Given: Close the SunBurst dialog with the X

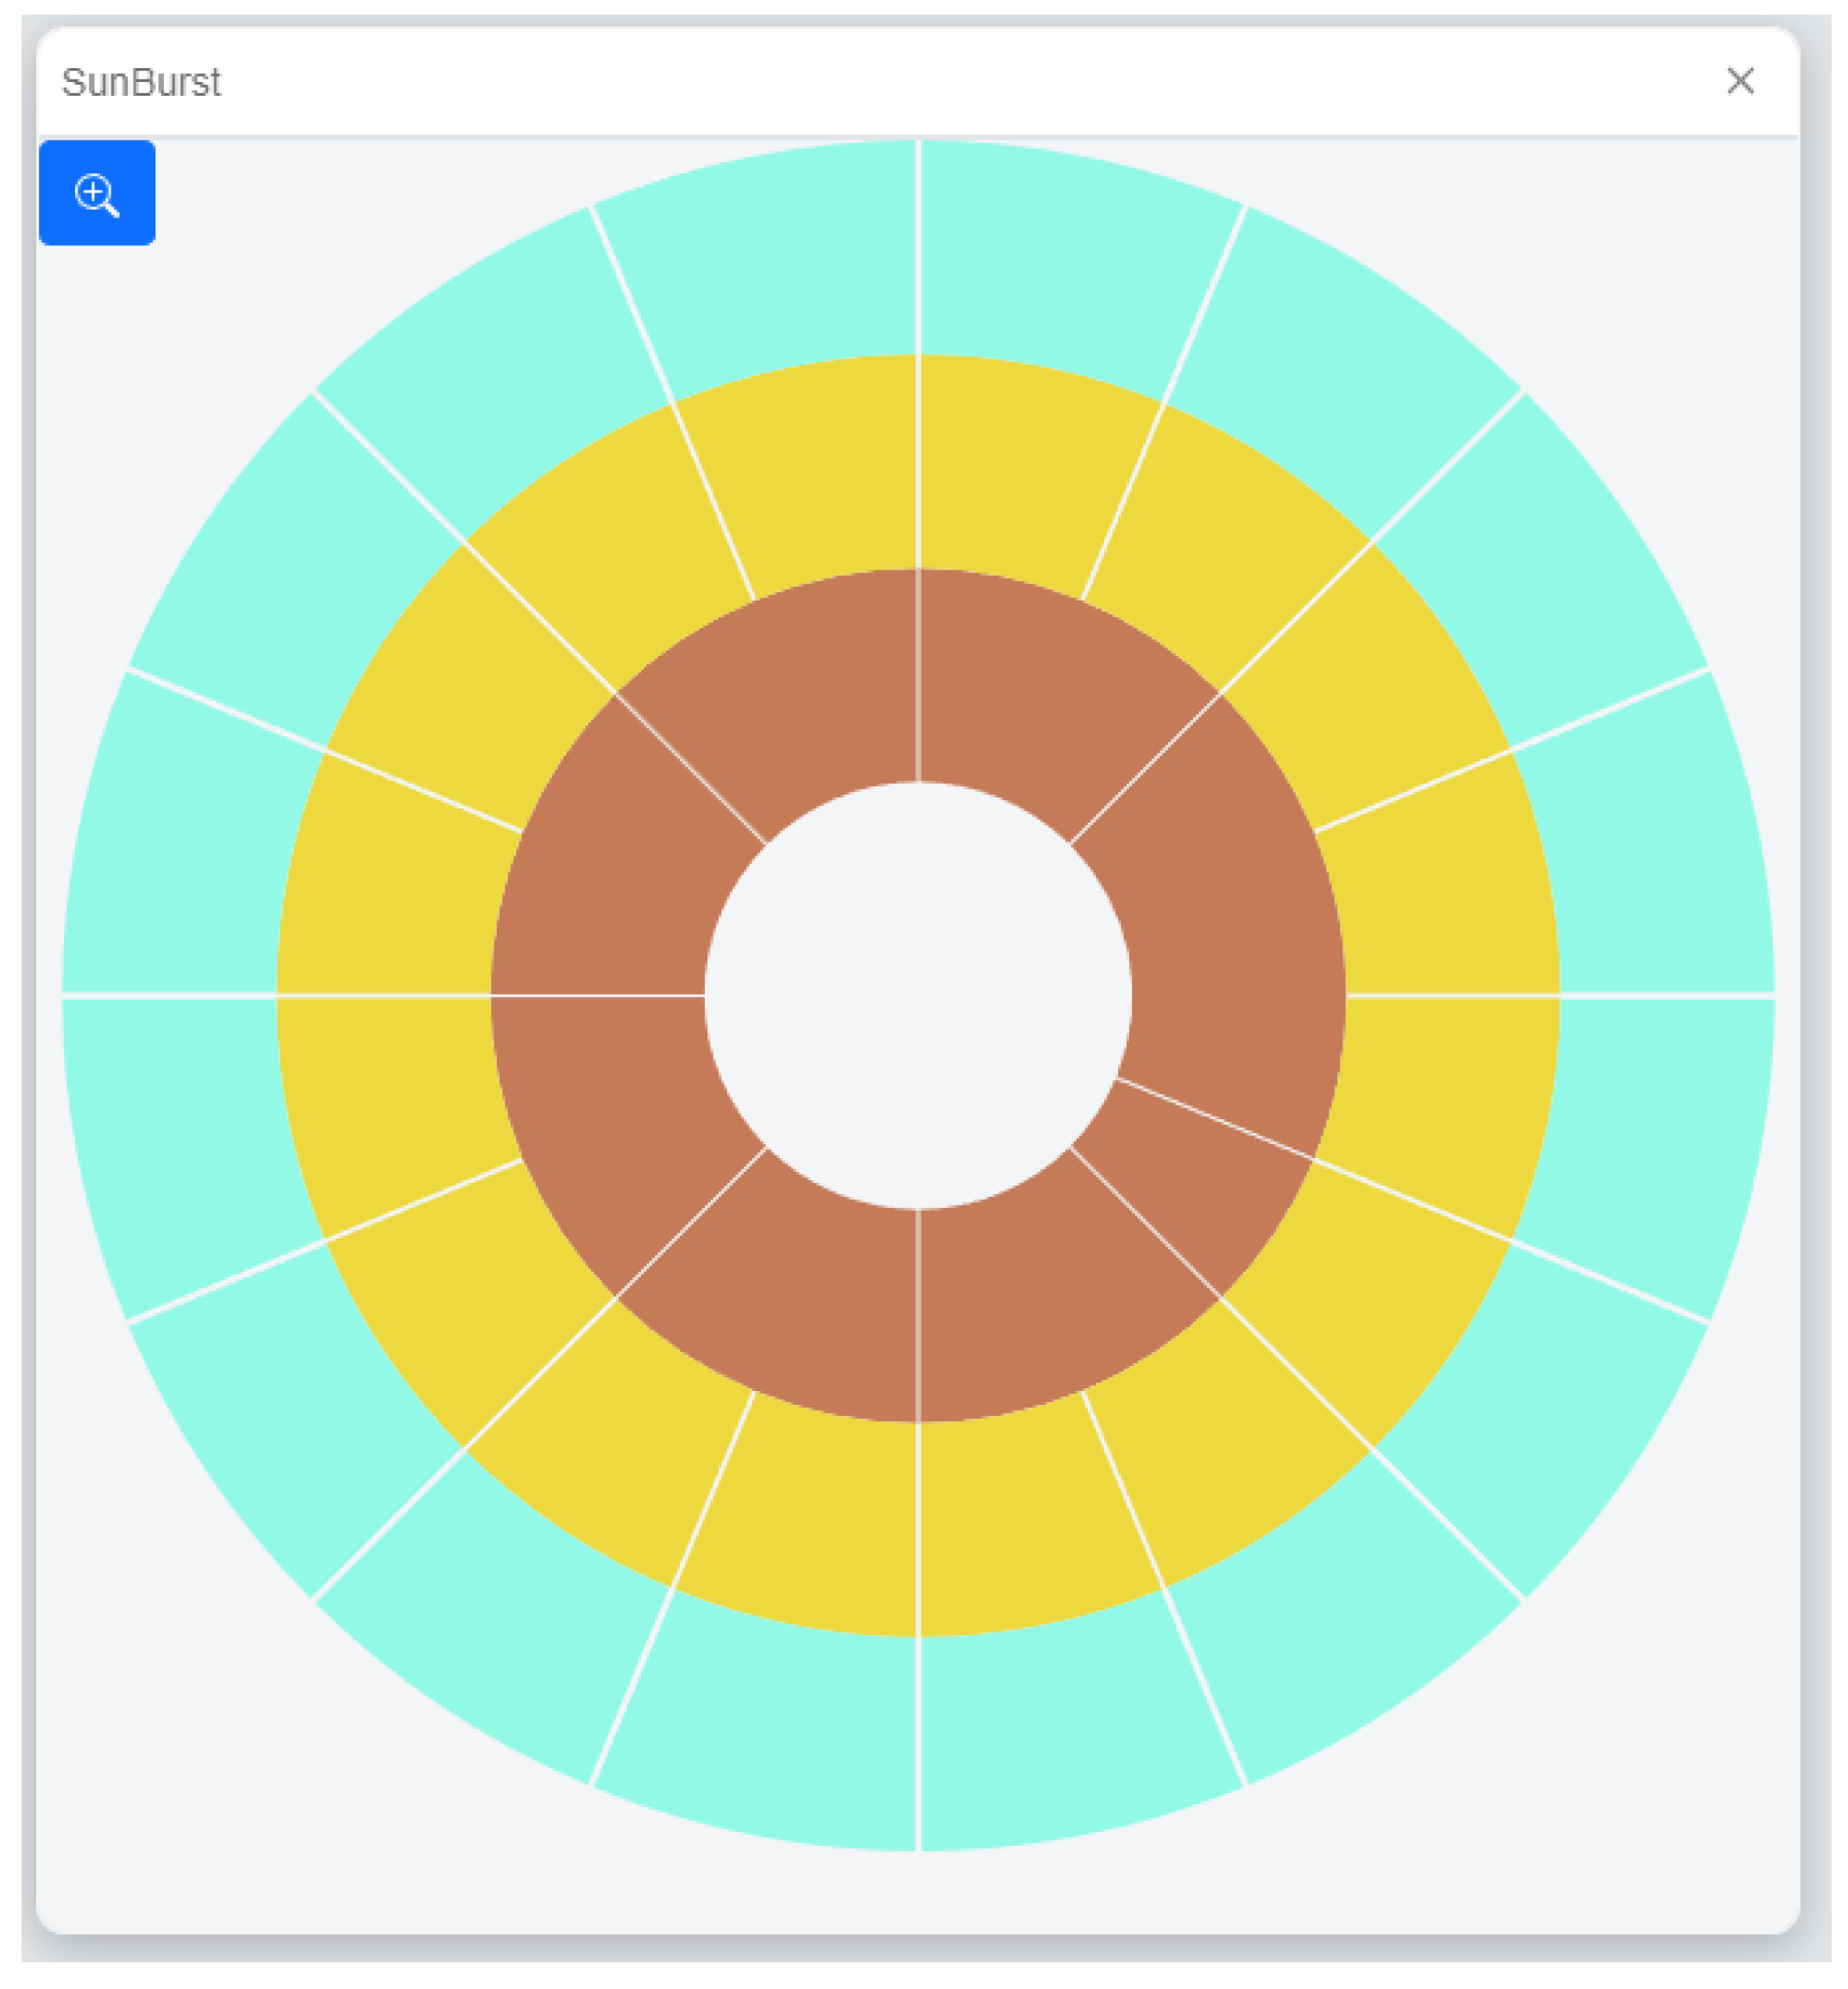Looking at the screenshot, I should 1740,81.
